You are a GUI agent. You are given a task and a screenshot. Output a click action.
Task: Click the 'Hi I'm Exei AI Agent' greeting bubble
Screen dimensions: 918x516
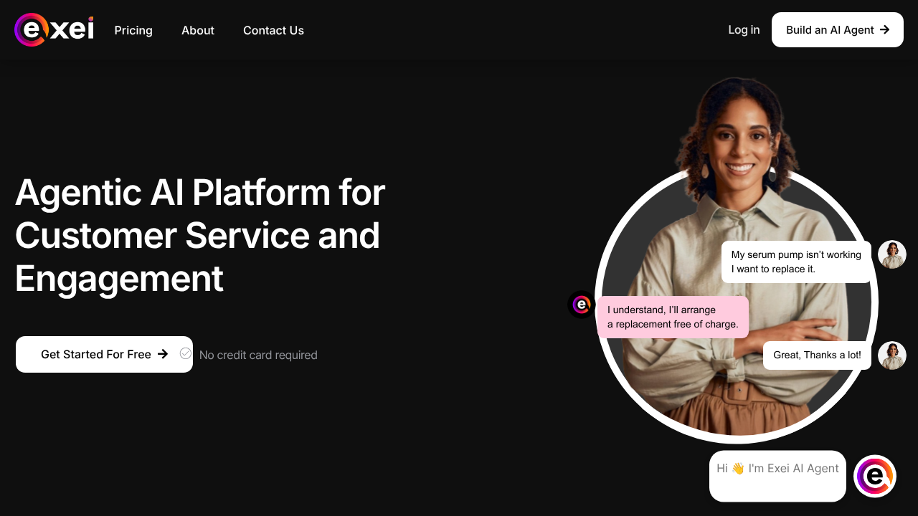777,476
